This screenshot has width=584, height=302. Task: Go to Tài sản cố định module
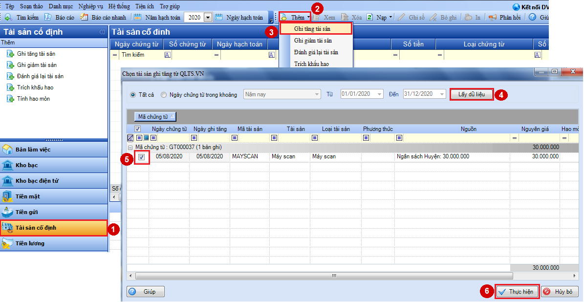point(54,228)
